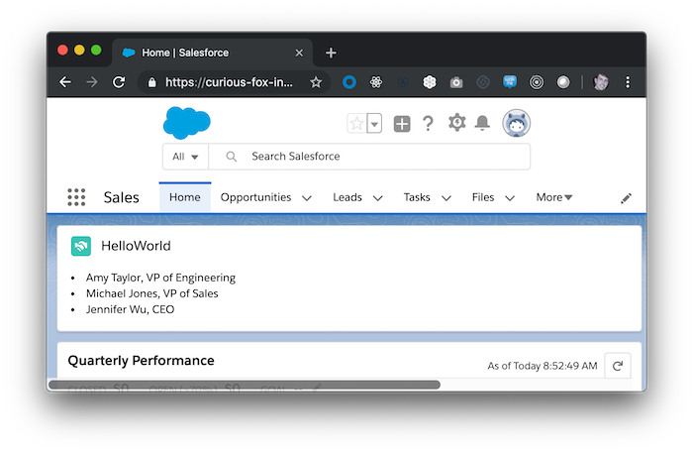Viewport: 693px width, 453px height.
Task: Open the Chrome profile avatar
Action: 601,82
